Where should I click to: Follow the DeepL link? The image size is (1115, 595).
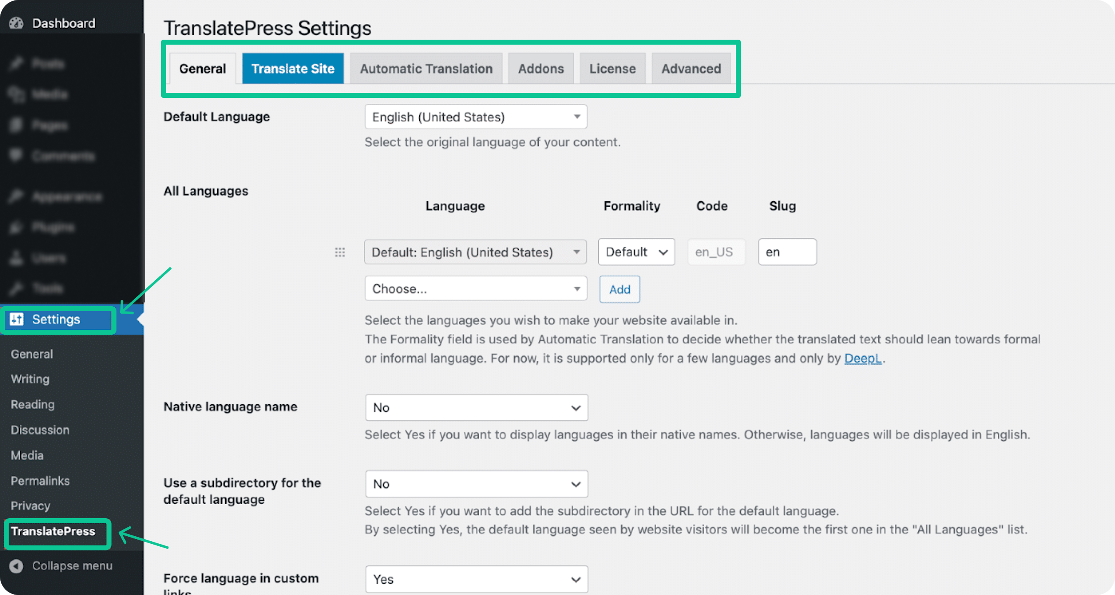(862, 358)
